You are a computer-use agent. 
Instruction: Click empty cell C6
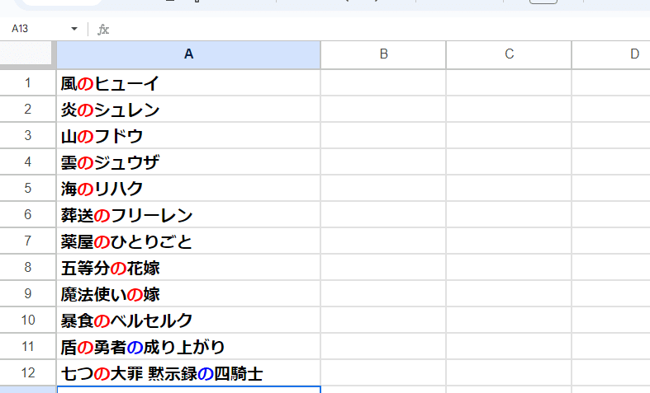509,215
